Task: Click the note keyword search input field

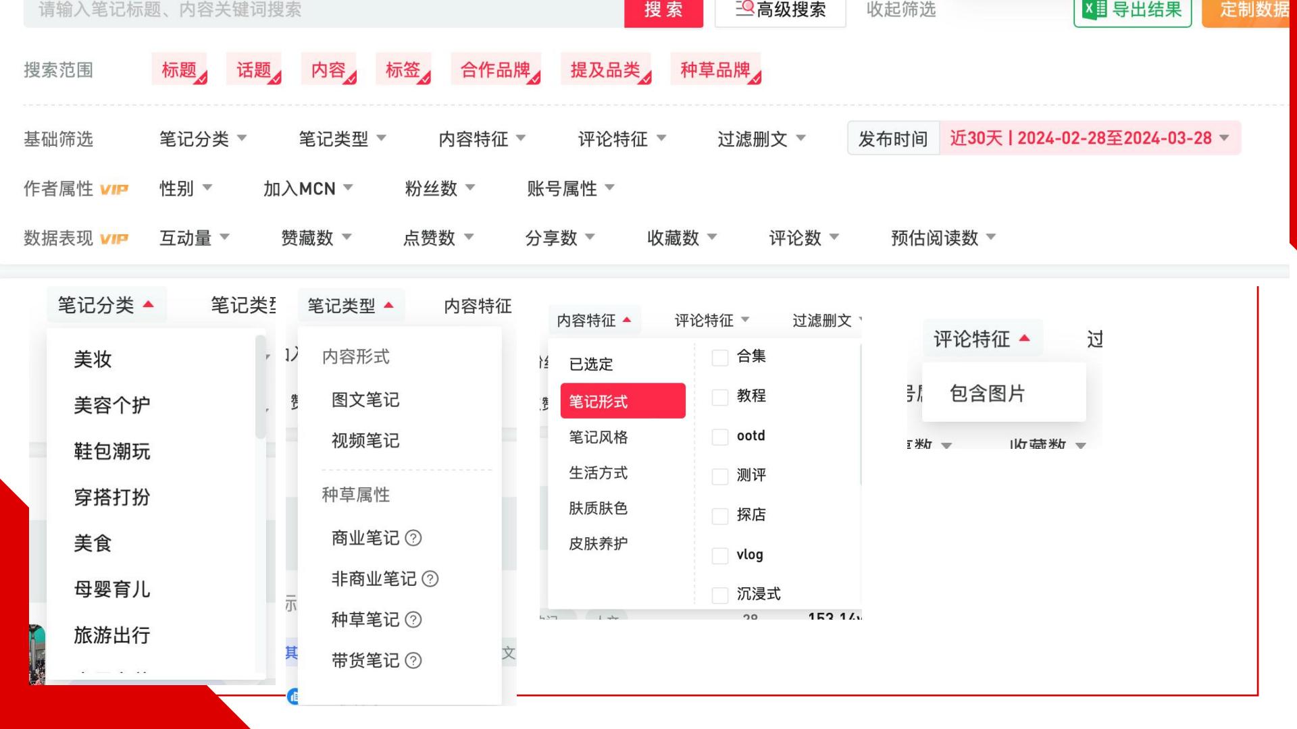Action: click(x=324, y=9)
